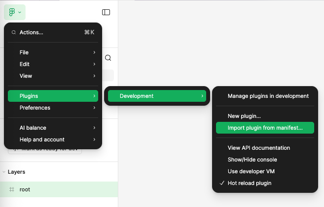Viewport: 324px width, 207px height.
Task: Click the search magnifier icon in panel
Action: coord(108,58)
